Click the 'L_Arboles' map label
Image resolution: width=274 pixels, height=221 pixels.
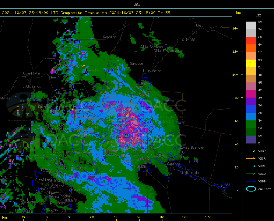click(x=41, y=189)
